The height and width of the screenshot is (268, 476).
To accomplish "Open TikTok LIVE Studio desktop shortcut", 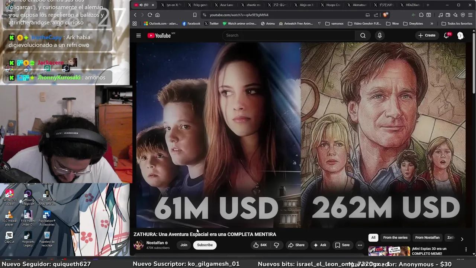I will [x=9, y=198].
